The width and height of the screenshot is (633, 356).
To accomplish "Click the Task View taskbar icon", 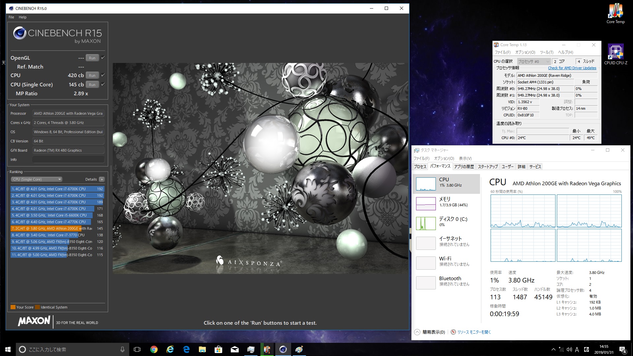I will (x=137, y=349).
